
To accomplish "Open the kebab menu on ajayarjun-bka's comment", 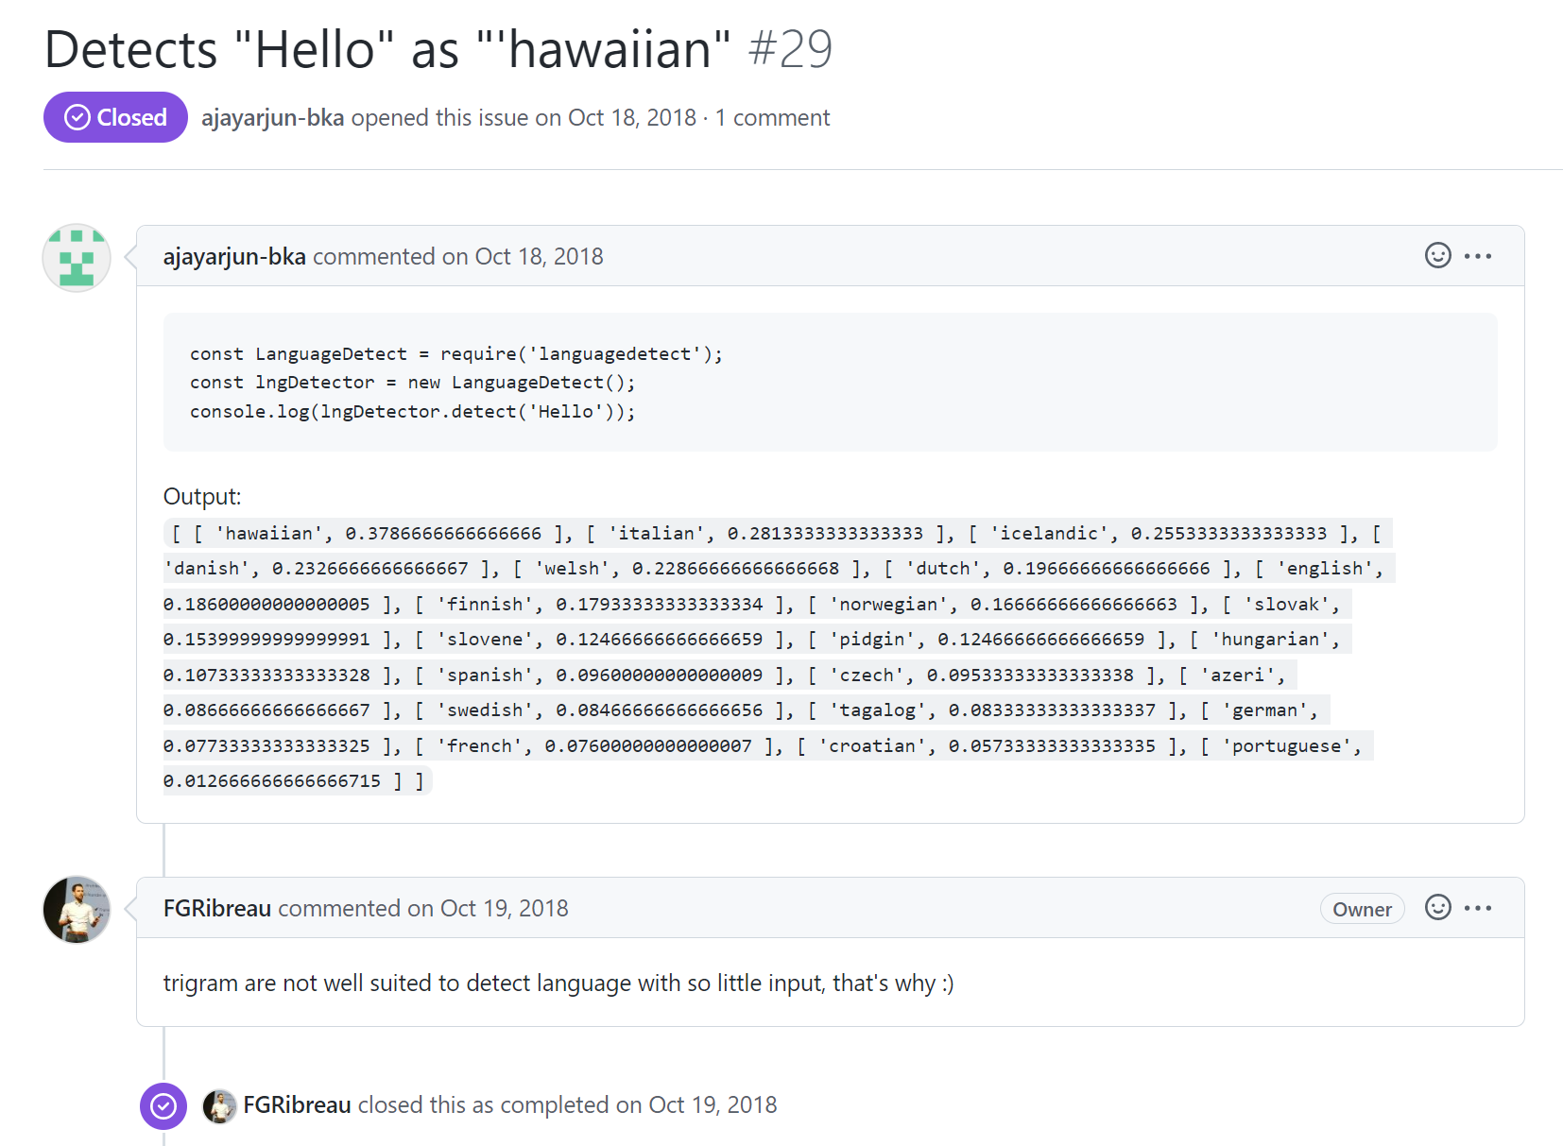I will pos(1479,255).
